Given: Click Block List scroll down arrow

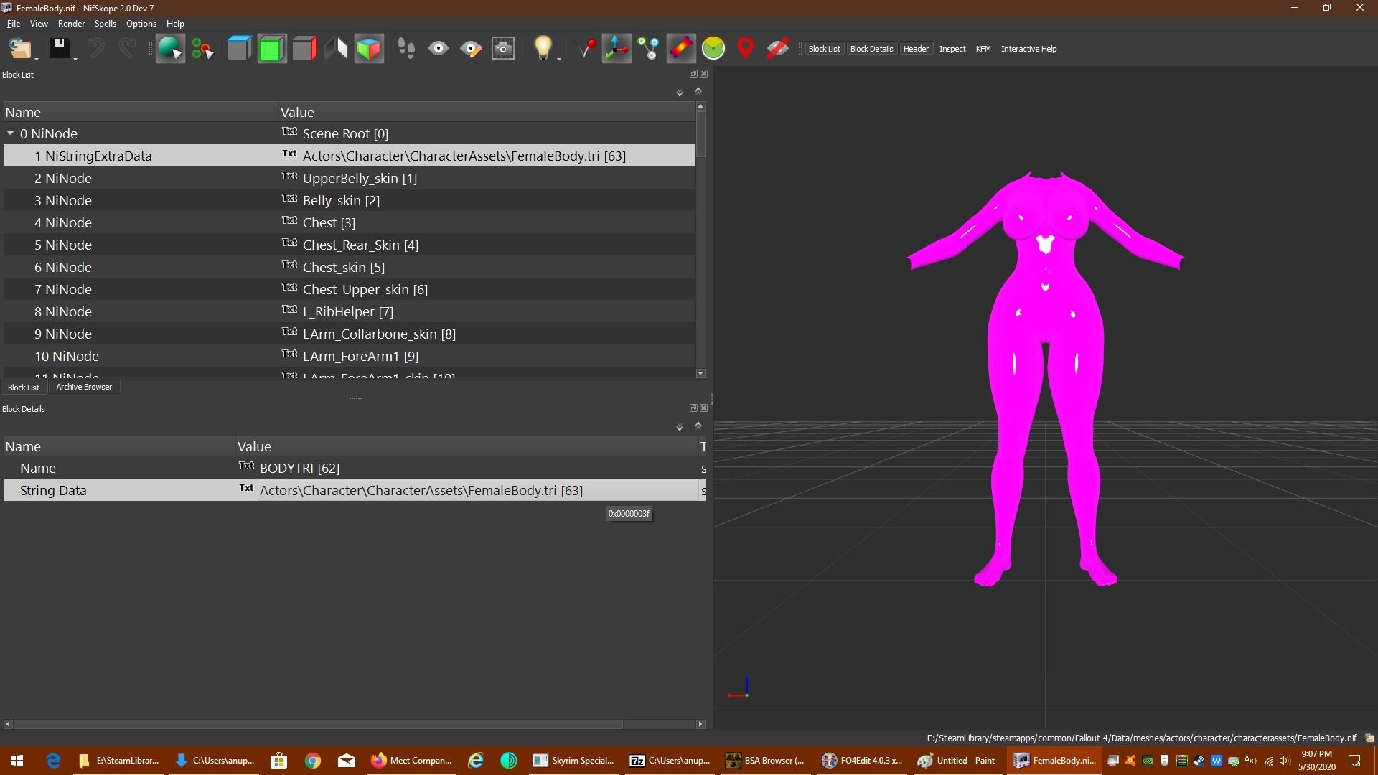Looking at the screenshot, I should 700,373.
